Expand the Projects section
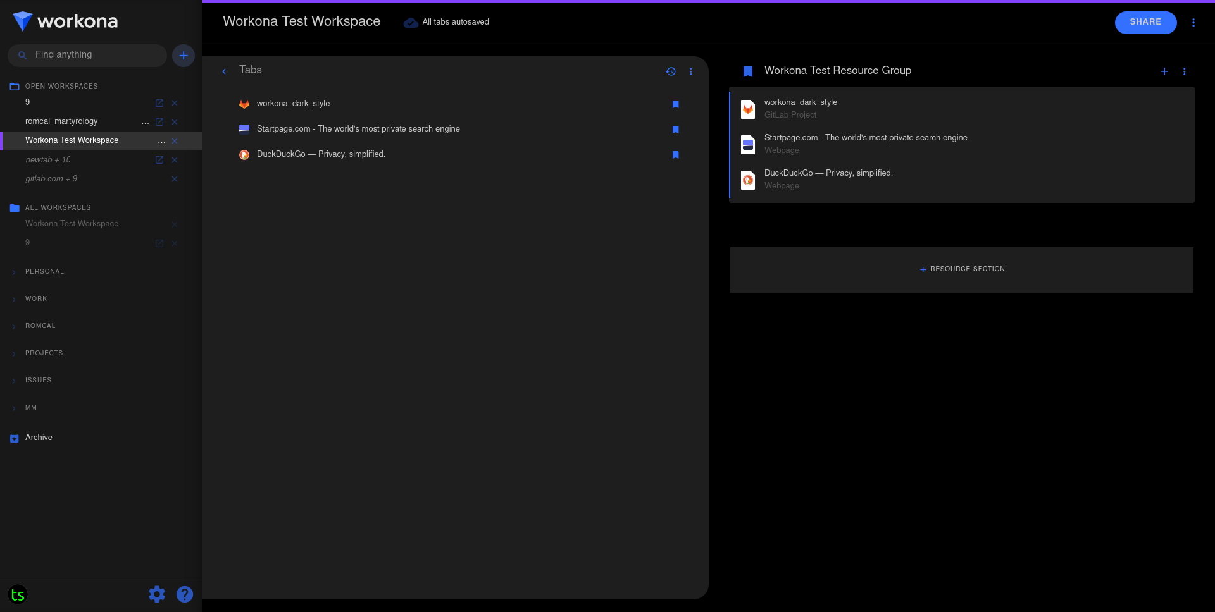The height and width of the screenshot is (612, 1215). tap(14, 354)
